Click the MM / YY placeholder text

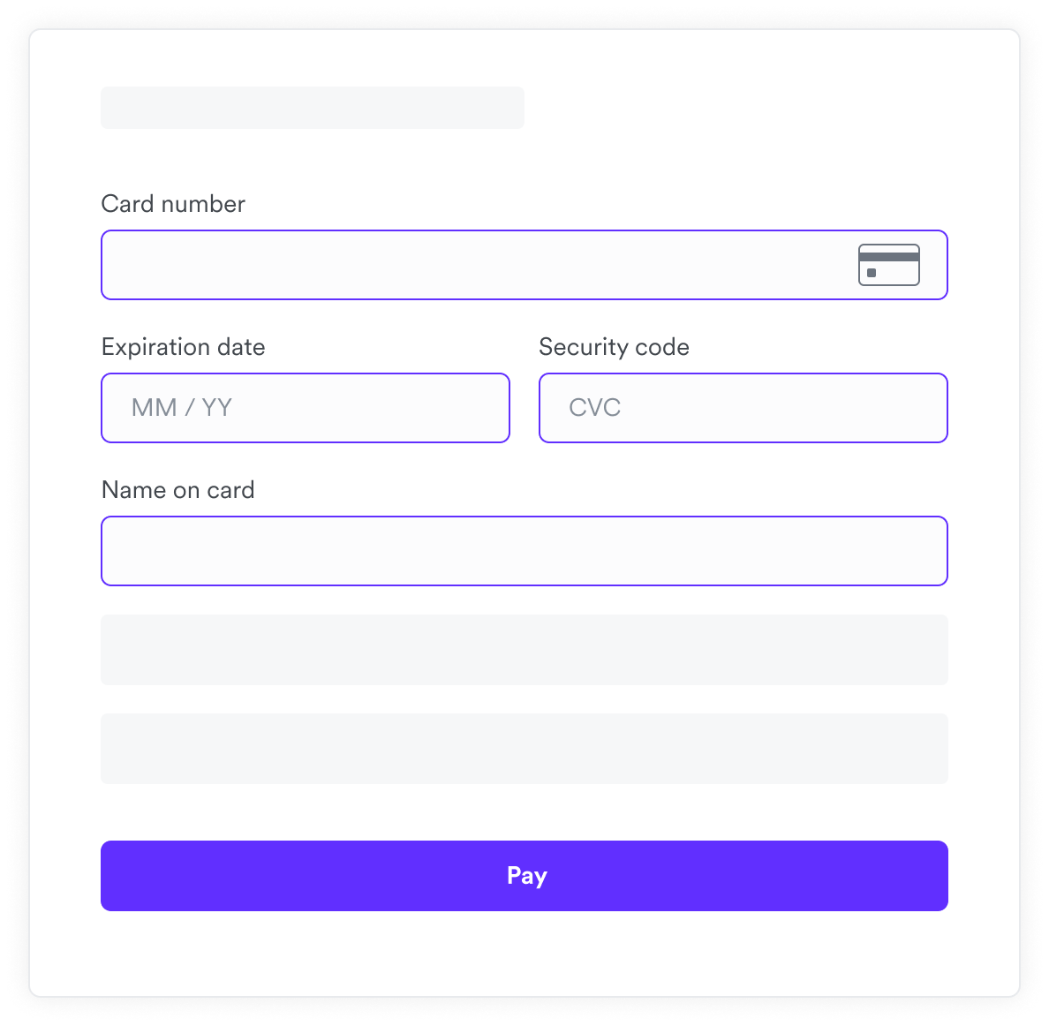[181, 408]
